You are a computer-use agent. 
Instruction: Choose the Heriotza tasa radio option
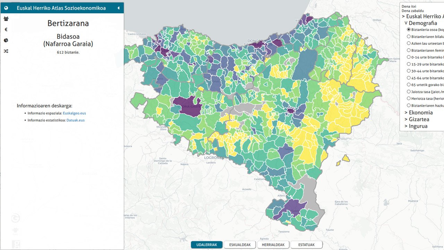[x=409, y=99]
